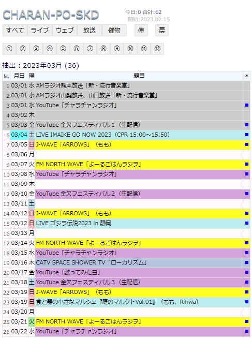The image size is (252, 338).
Task: Jump to month ③ button
Action: coord(36,49)
